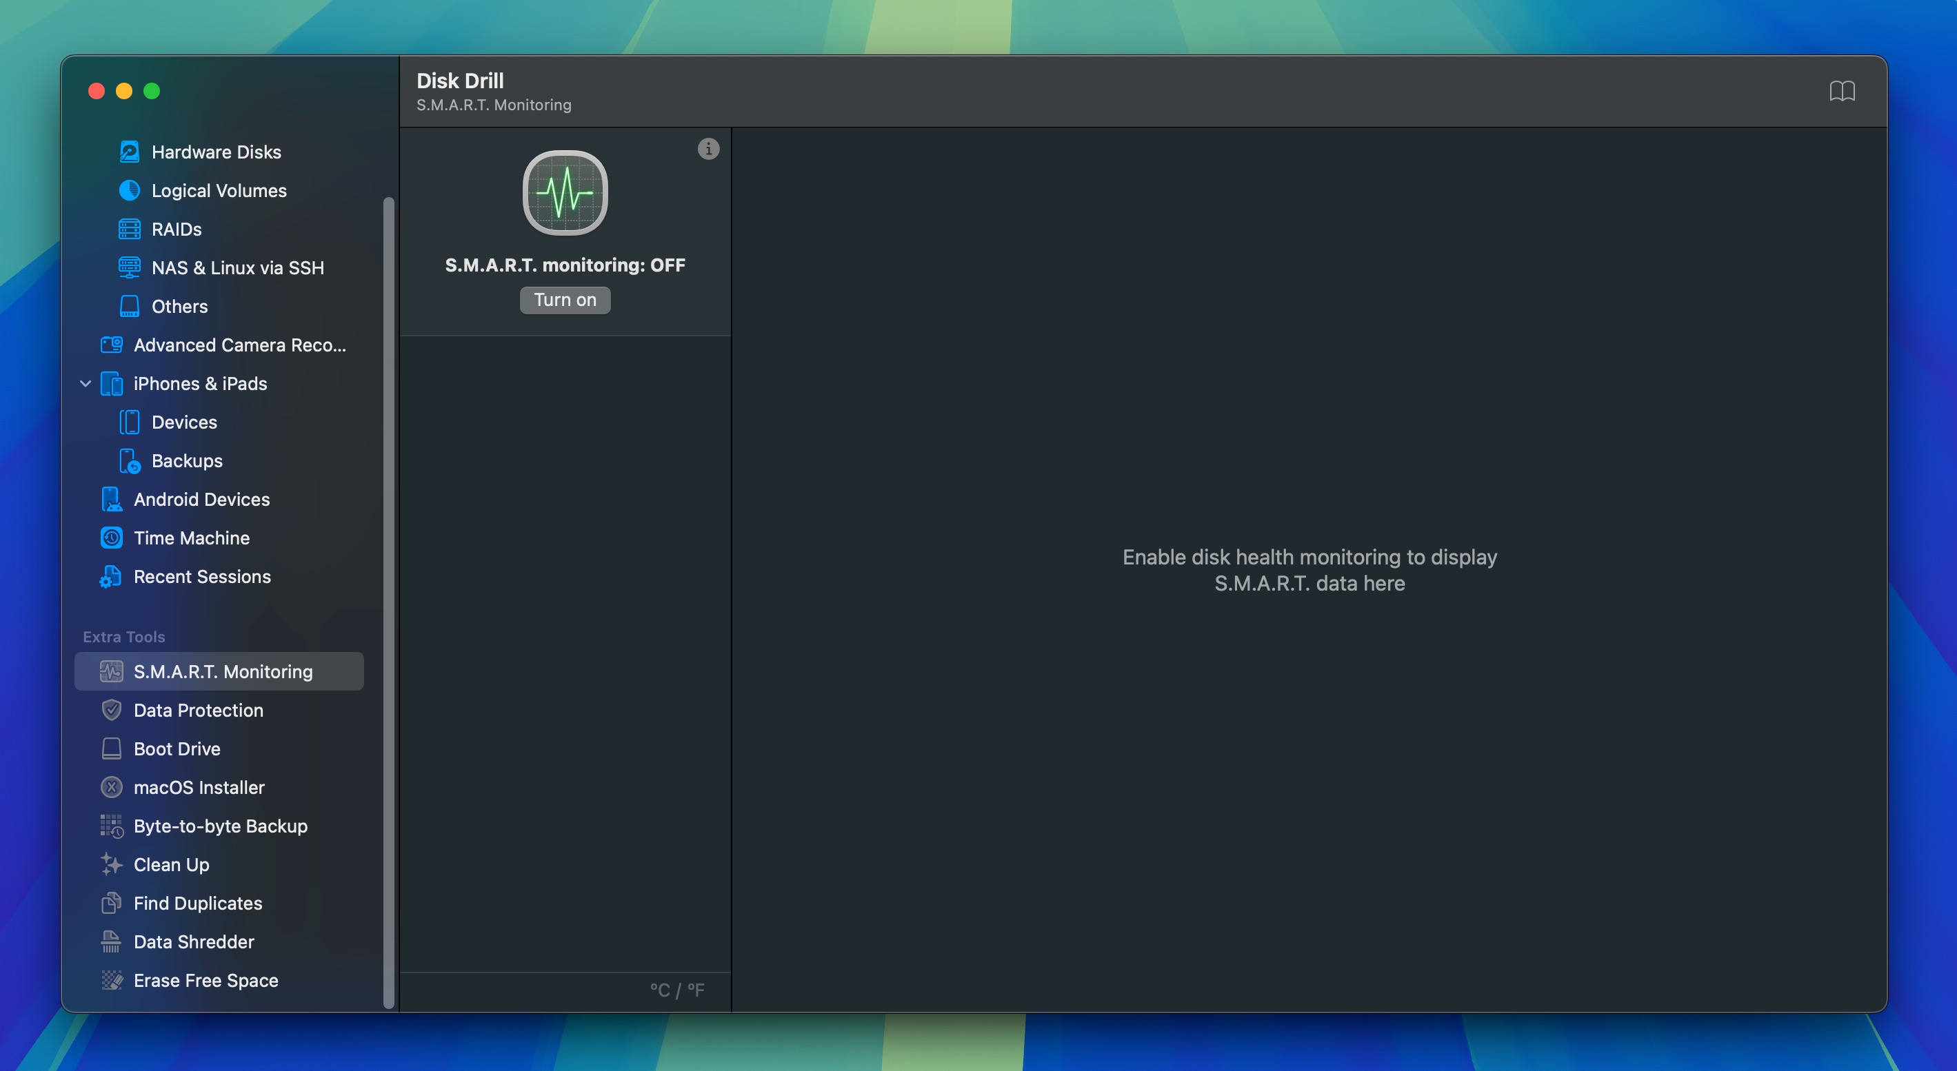Open Byte-to-byte Backup tool
Viewport: 1957px width, 1071px height.
click(220, 826)
